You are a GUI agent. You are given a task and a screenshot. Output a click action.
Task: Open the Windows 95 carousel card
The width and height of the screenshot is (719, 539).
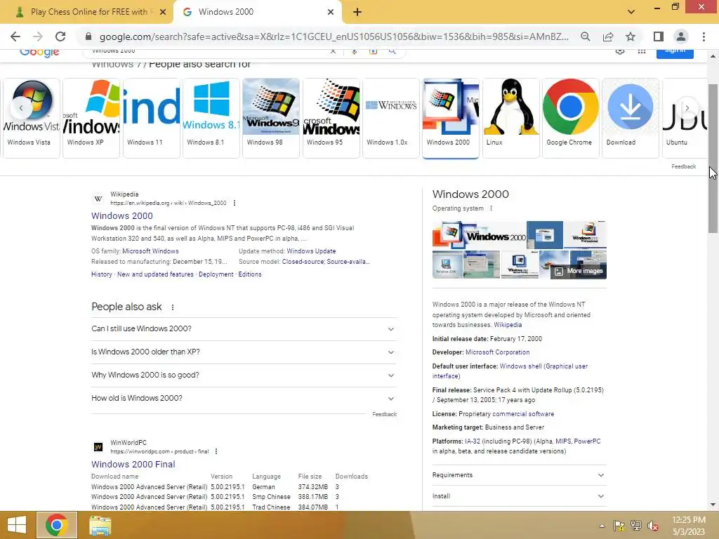[x=331, y=118]
